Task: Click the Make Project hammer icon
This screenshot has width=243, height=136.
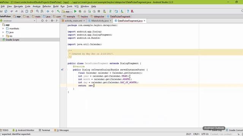Action: 58,11
